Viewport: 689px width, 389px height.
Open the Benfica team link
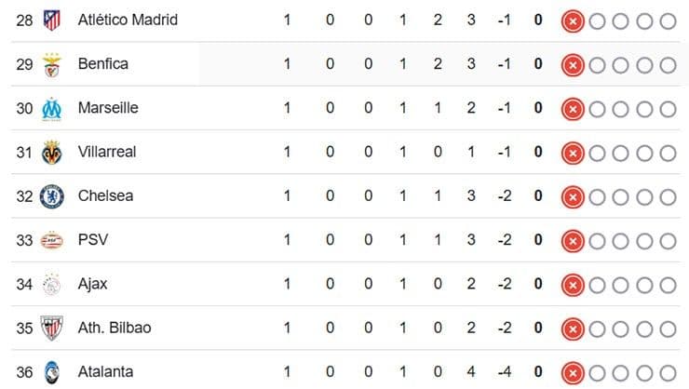103,64
